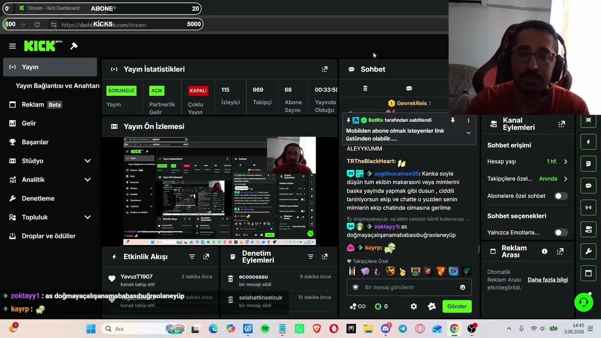
Task: Click the Kick logo in the header
Action: (43, 46)
